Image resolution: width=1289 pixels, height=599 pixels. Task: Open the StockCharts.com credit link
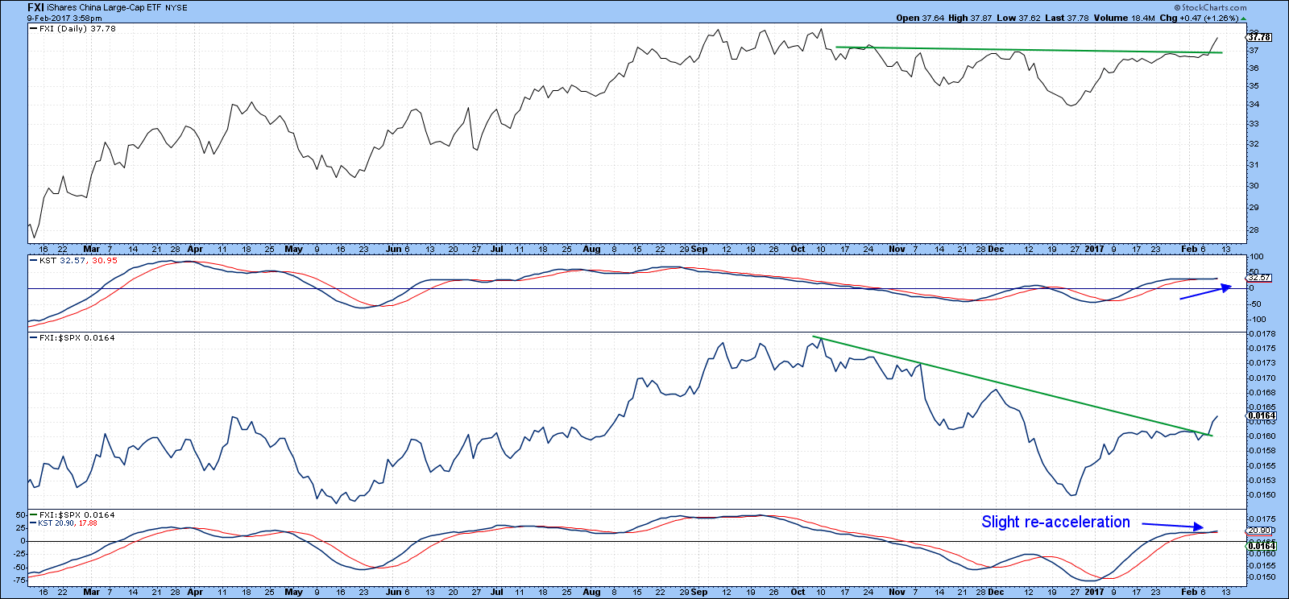click(x=1210, y=8)
